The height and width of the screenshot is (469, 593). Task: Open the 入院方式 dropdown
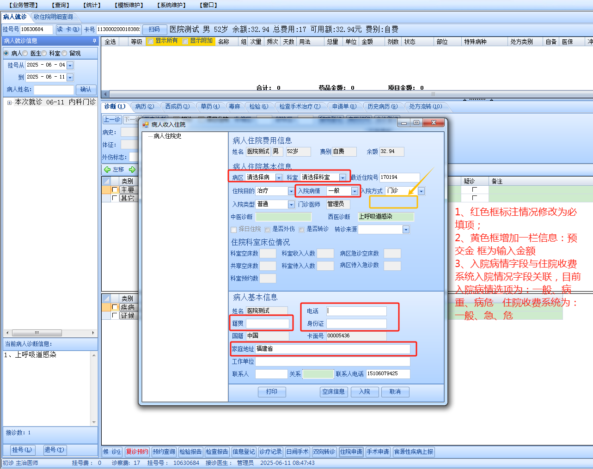coord(421,191)
